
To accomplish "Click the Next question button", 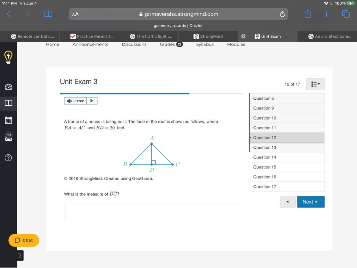I will (311, 202).
